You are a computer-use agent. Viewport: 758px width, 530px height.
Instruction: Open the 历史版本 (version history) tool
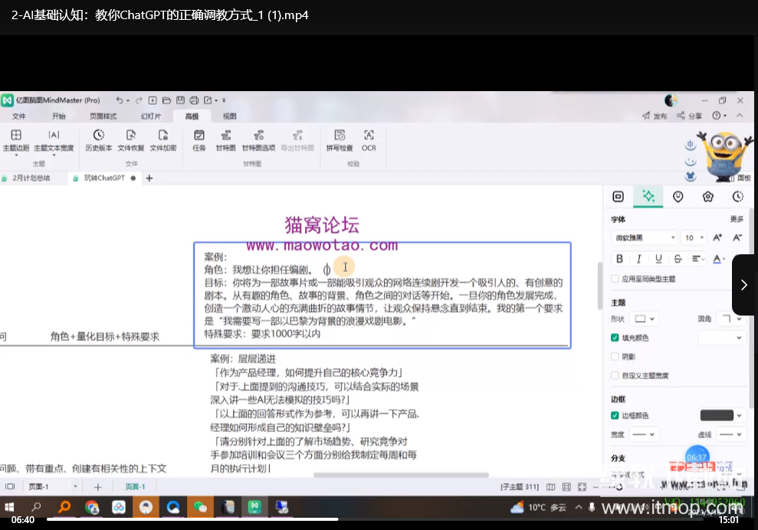coord(98,139)
